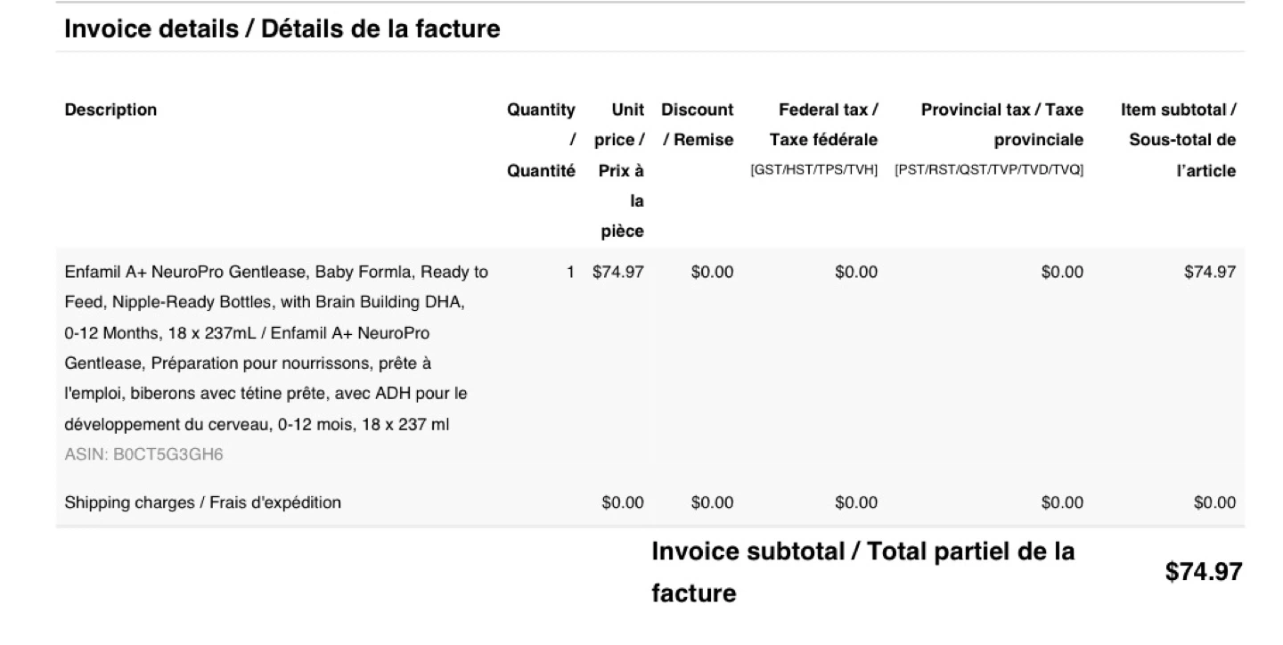
Task: Click the $74.97 unit price of the Enfamil item
Action: tap(618, 272)
